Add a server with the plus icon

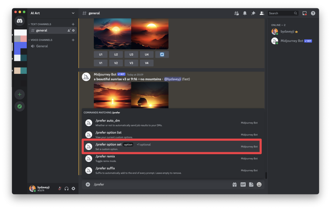(x=20, y=95)
